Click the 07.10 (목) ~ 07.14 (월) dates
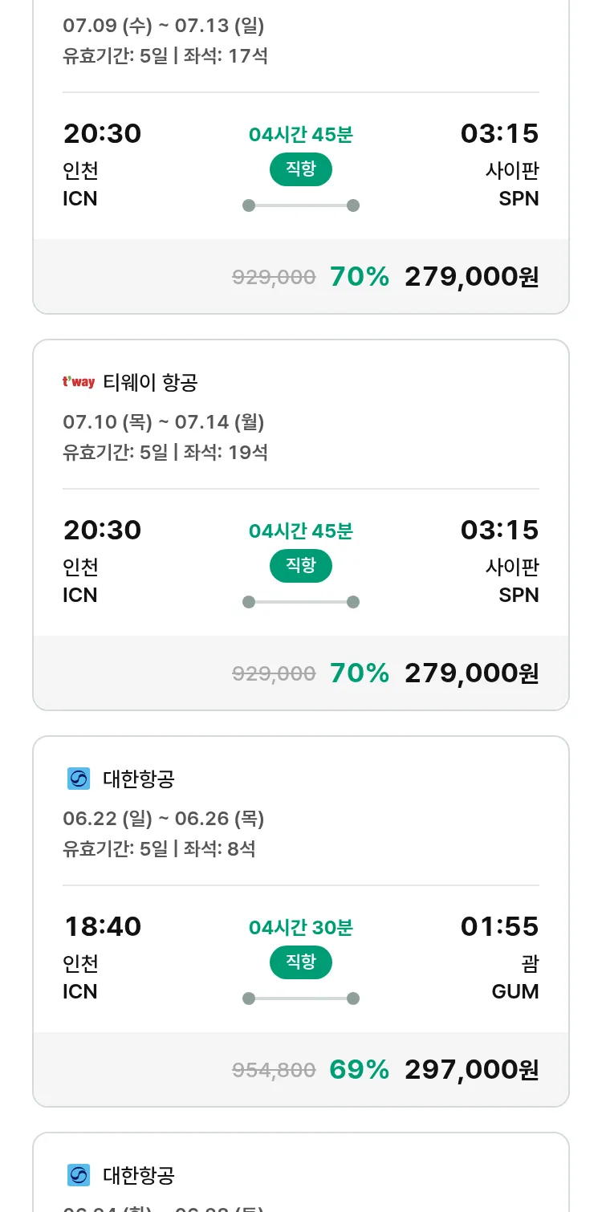 tap(164, 421)
